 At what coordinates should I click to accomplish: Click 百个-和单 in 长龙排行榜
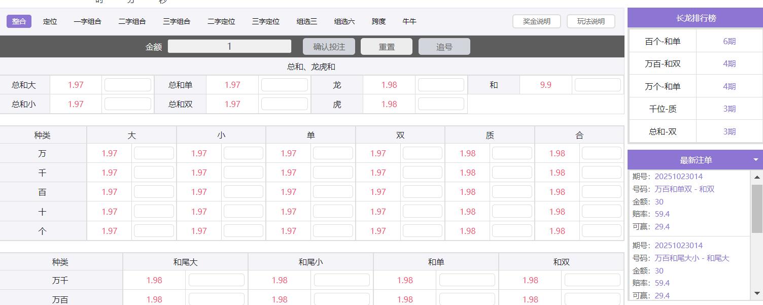(x=663, y=41)
